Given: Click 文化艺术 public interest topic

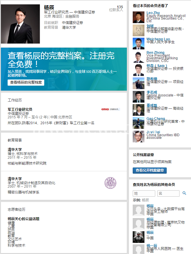Looking at the screenshot, I should point(15,239).
